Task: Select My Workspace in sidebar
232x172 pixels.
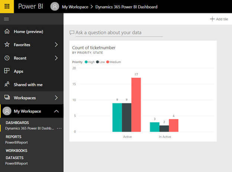Action: [x=28, y=111]
